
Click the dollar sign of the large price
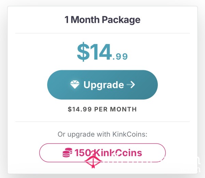pos(83,52)
